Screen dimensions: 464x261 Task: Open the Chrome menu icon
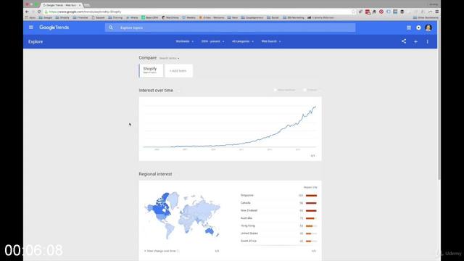[436, 12]
